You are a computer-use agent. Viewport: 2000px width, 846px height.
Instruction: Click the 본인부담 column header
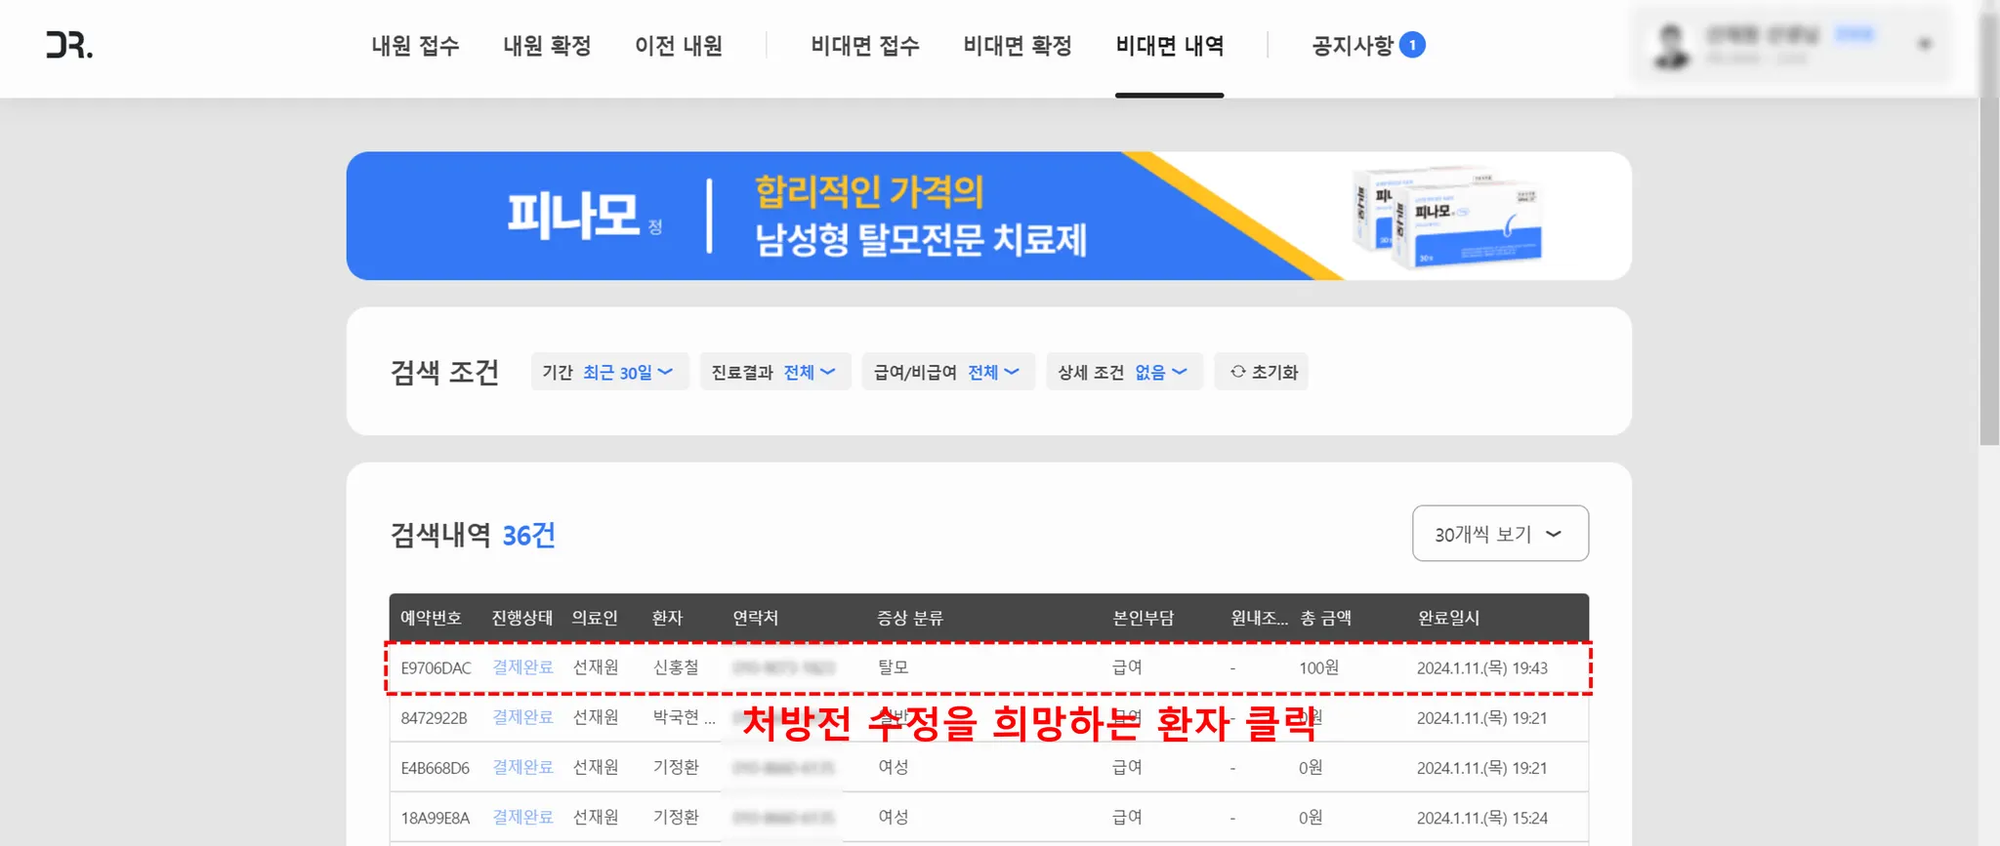click(x=1143, y=618)
